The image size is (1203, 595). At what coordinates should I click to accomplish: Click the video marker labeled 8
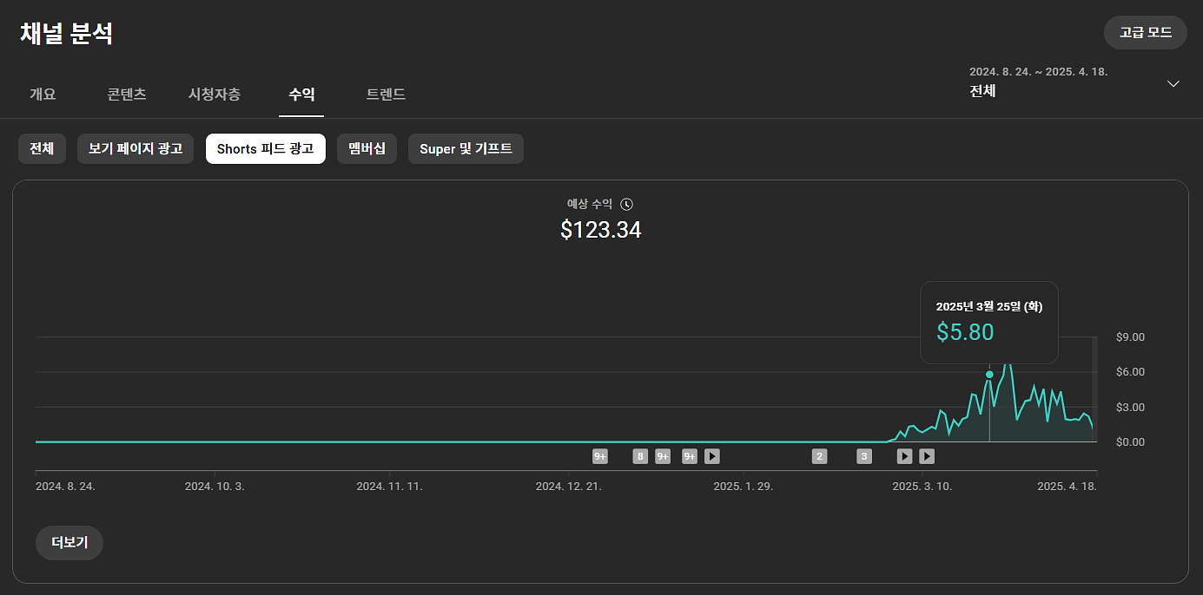point(640,456)
